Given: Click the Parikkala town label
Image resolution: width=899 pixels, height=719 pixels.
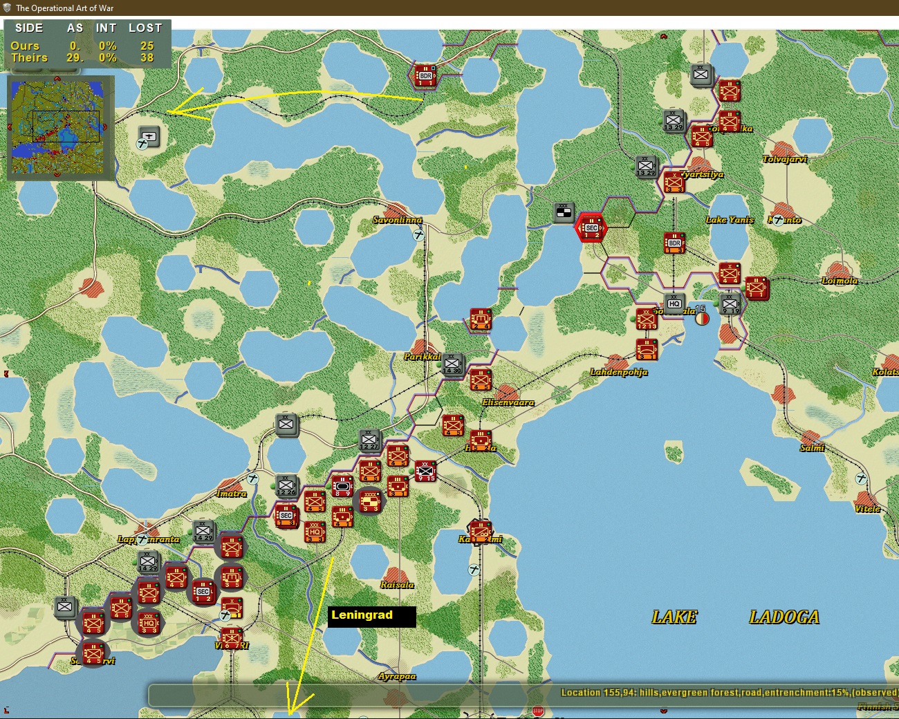Looking at the screenshot, I should click(x=423, y=357).
